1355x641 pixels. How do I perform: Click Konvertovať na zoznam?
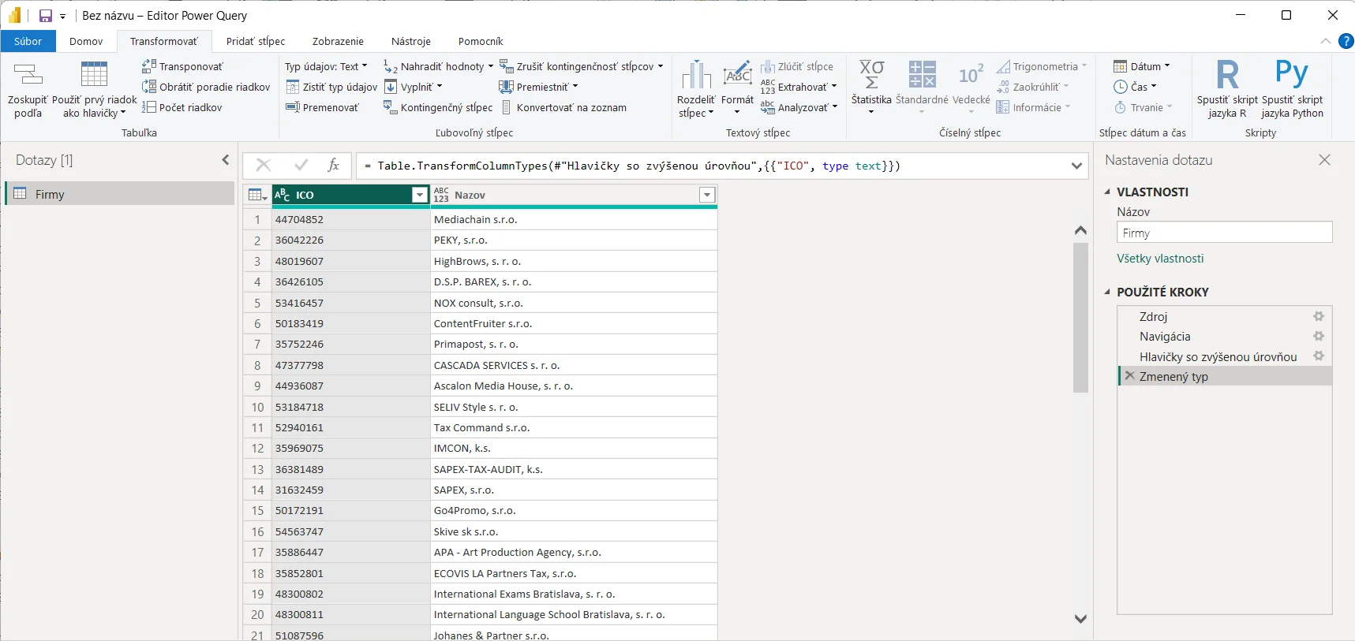(x=563, y=107)
